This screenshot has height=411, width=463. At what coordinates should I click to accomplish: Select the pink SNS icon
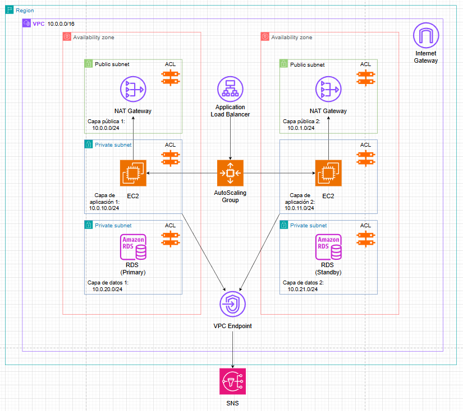232,381
